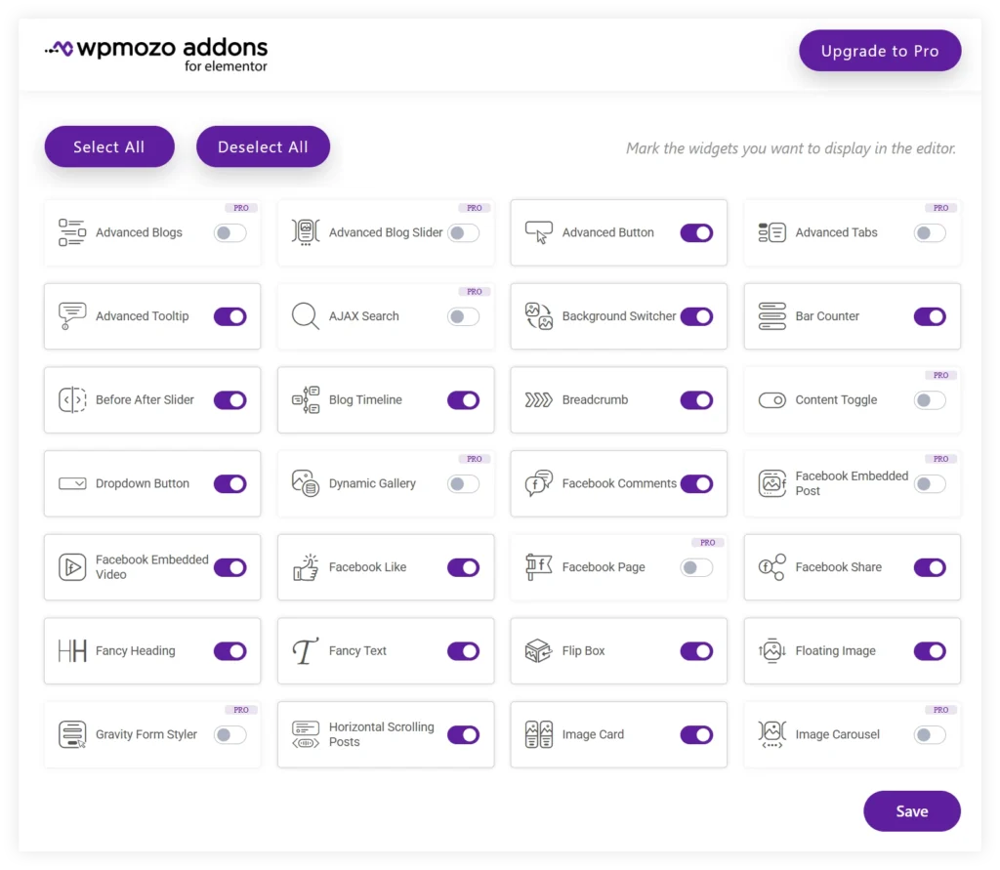The image size is (1000, 870).
Task: Click the Bar Counter icon
Action: (772, 316)
